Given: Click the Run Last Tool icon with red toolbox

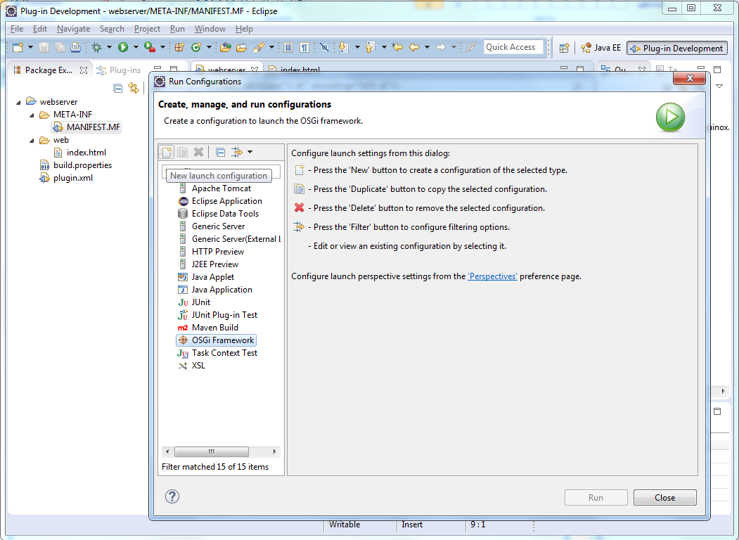Looking at the screenshot, I should coord(149,47).
